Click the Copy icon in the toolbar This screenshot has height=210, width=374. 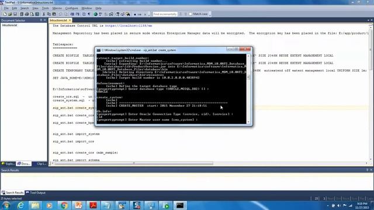pos(49,14)
